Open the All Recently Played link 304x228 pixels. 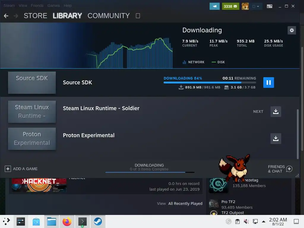point(185,203)
